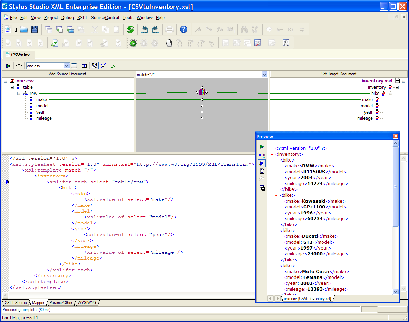This screenshot has height=322, width=409.
Task: Close the Preview panel
Action: pyautogui.click(x=396, y=136)
